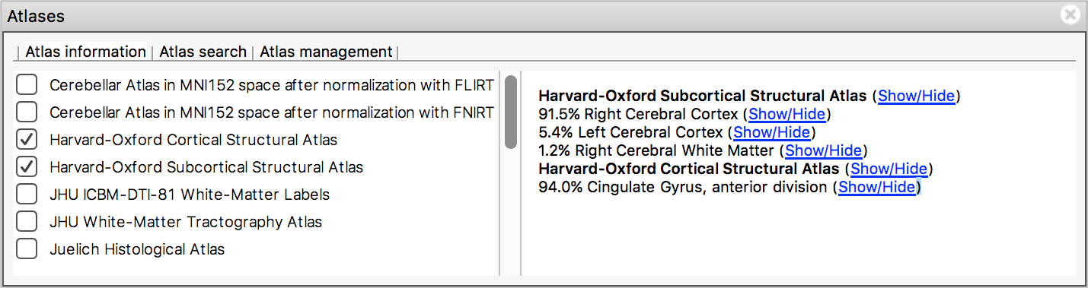Enable Cerebellar Atlas FNIRT checkbox
The image size is (1088, 288).
[27, 112]
